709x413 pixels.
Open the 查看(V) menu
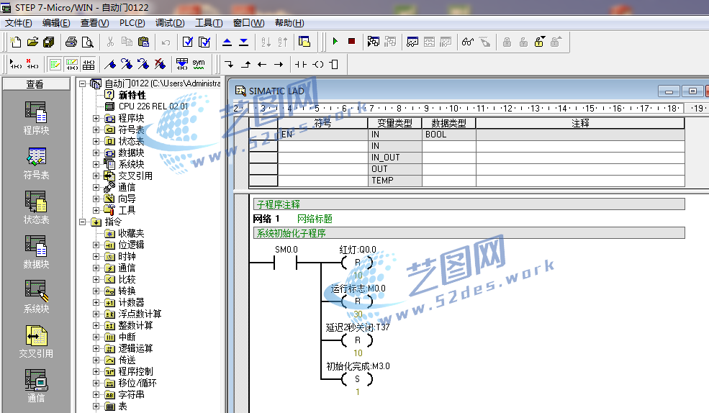[x=94, y=22]
